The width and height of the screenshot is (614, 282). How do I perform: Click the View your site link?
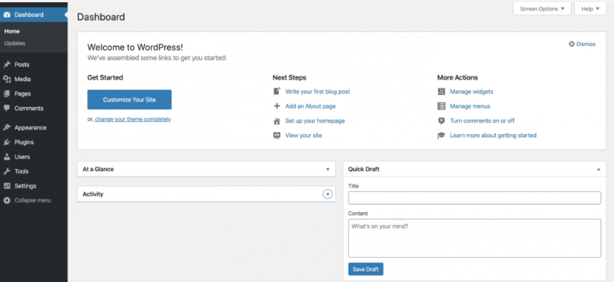[303, 136]
